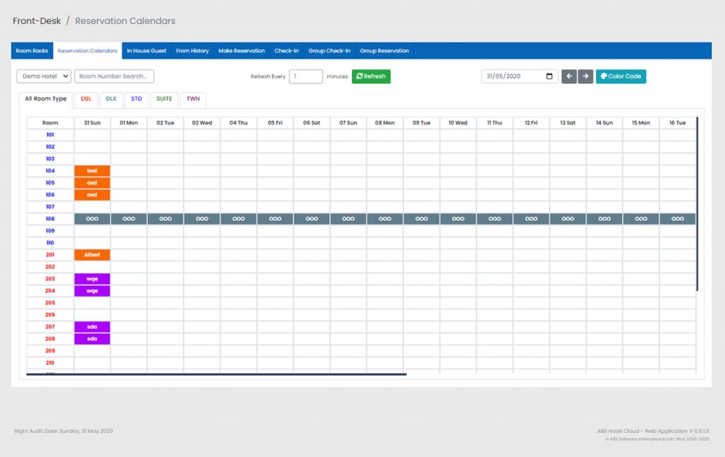Select the purple wqe booking in room 203
This screenshot has width=725, height=457.
pyautogui.click(x=92, y=279)
